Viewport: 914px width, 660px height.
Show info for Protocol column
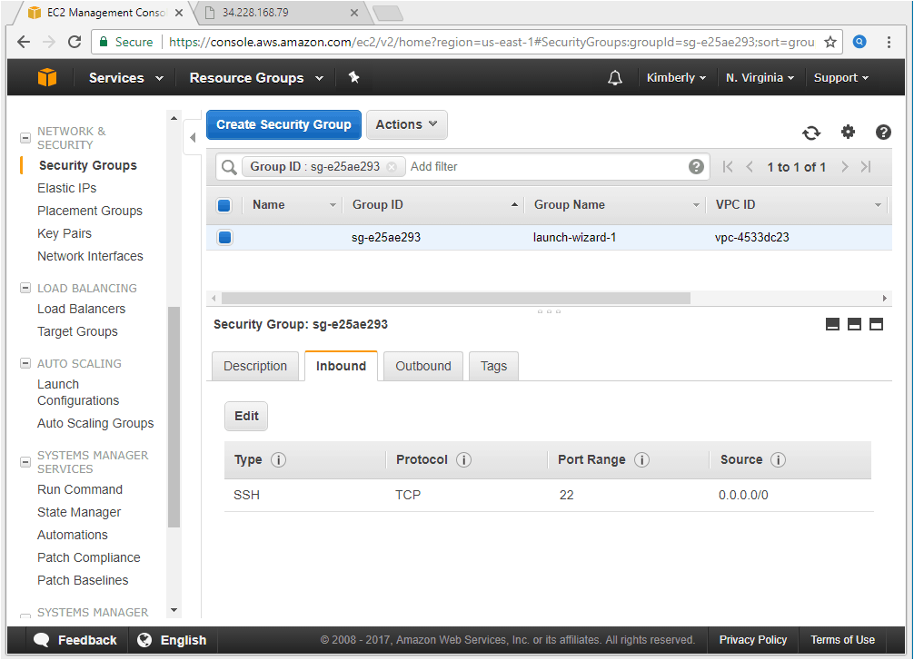464,460
